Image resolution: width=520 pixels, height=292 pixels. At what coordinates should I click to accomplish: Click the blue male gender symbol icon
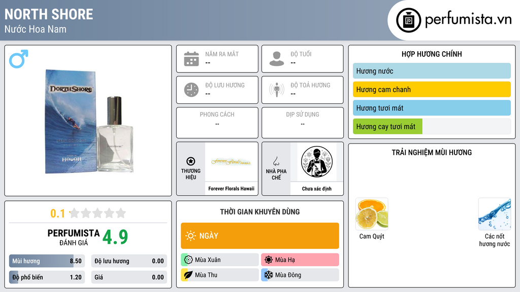point(19,59)
